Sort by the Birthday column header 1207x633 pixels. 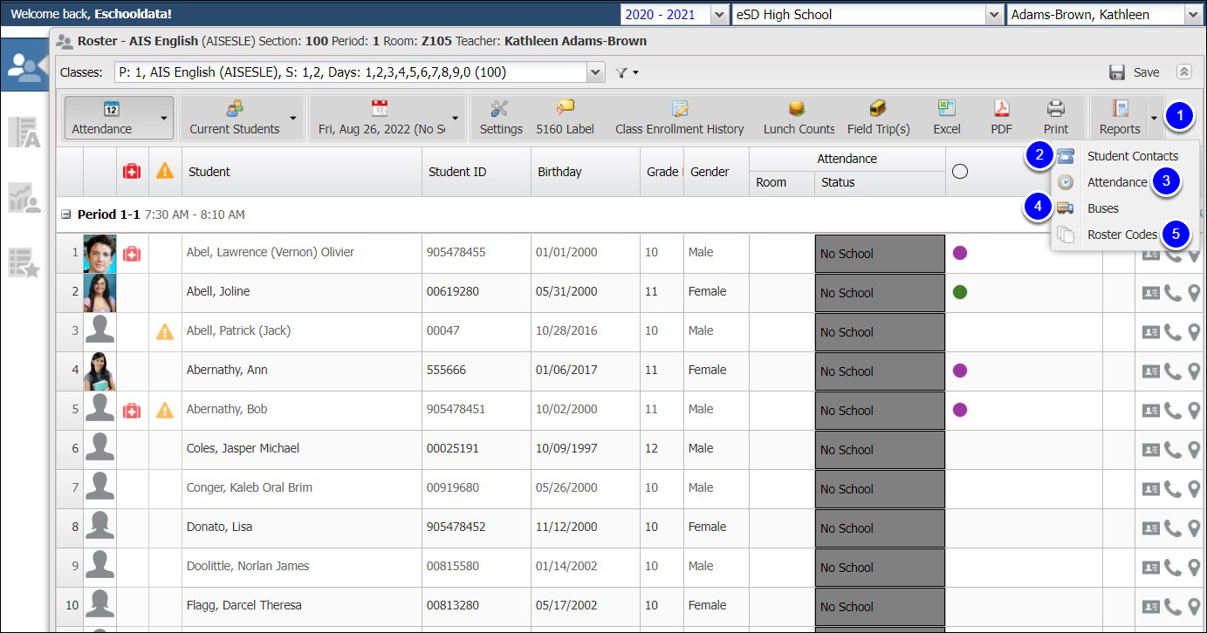pyautogui.click(x=586, y=172)
